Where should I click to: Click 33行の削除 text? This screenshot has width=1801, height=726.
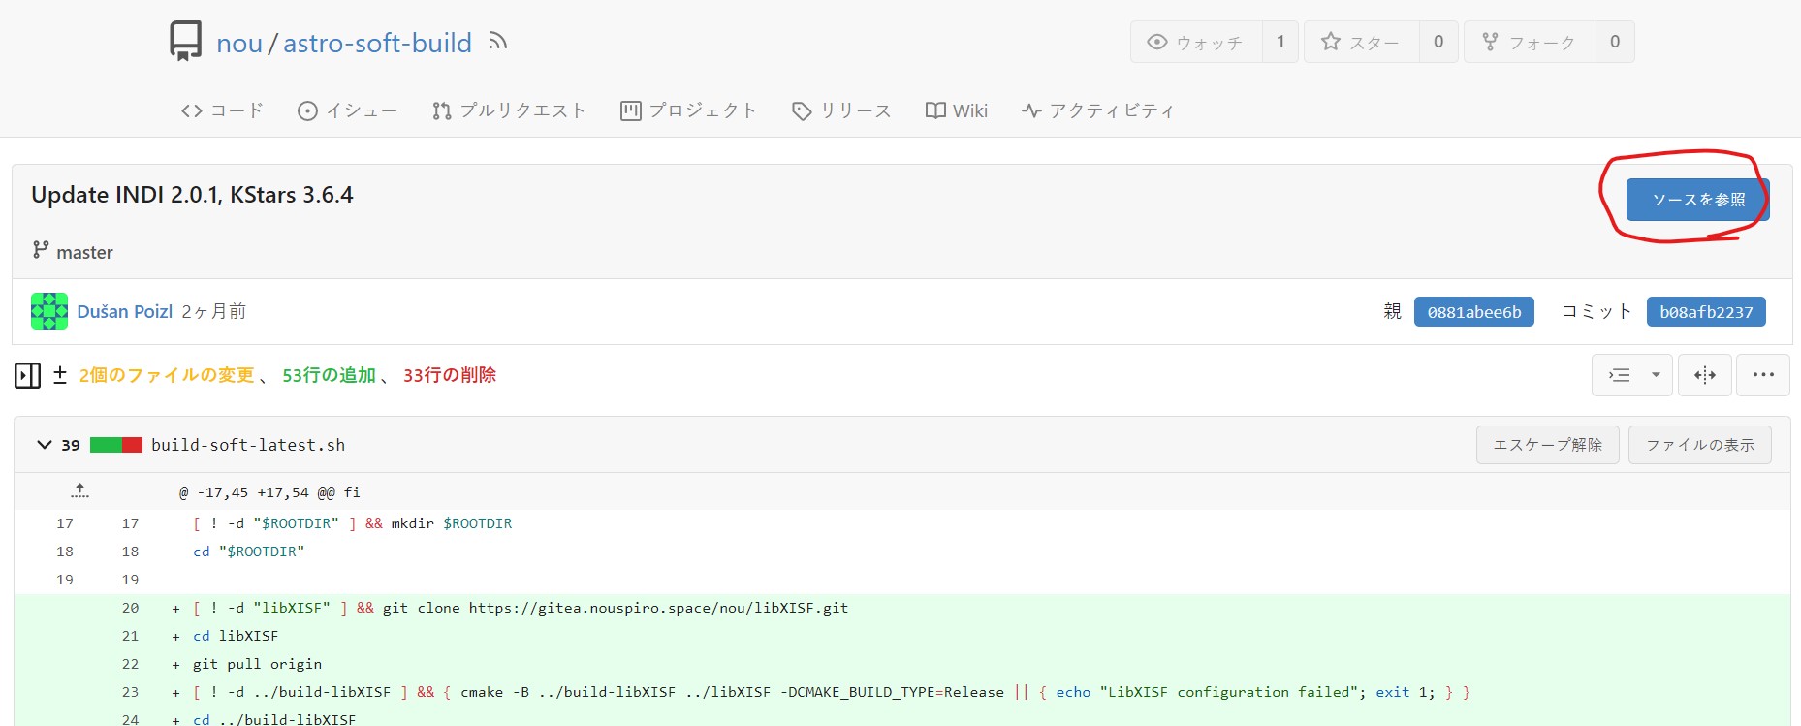(x=450, y=375)
